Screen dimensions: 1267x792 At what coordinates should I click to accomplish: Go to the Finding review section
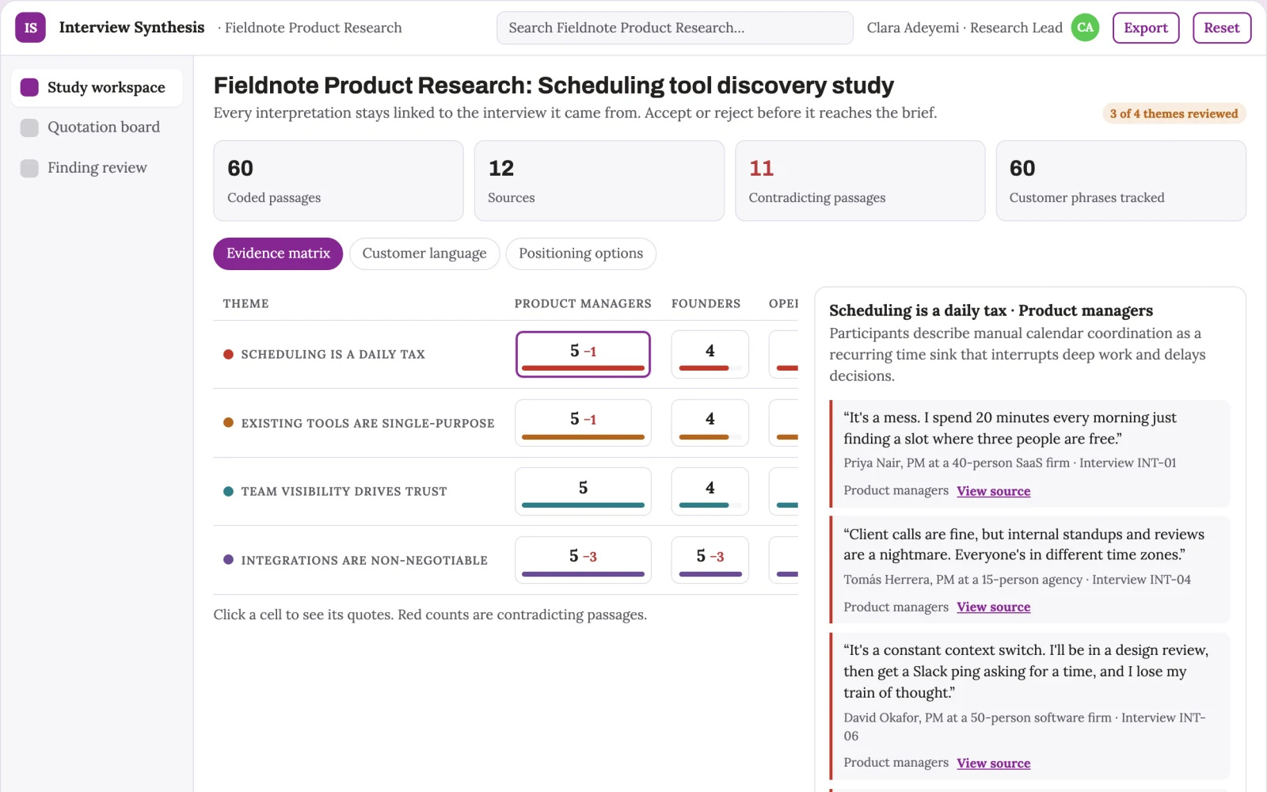(x=97, y=168)
